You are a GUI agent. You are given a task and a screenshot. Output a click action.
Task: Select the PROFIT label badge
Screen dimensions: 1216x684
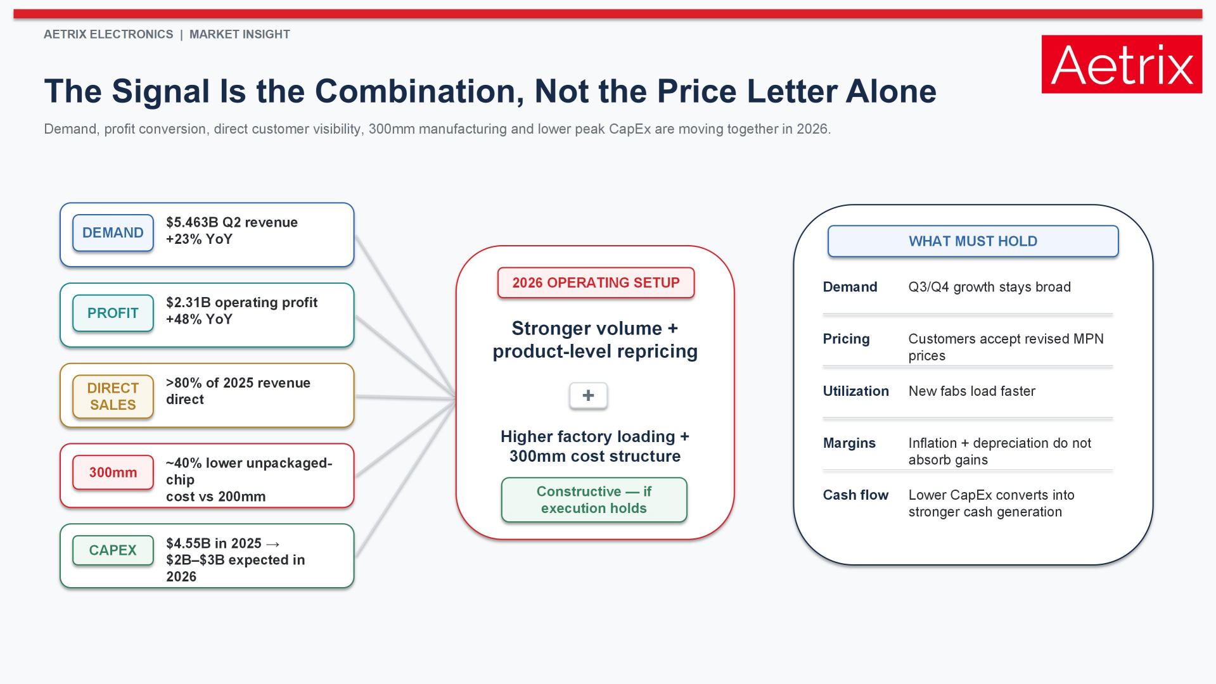click(113, 313)
